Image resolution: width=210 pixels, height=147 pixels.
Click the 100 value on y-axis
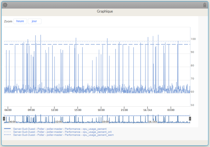point(193,39)
